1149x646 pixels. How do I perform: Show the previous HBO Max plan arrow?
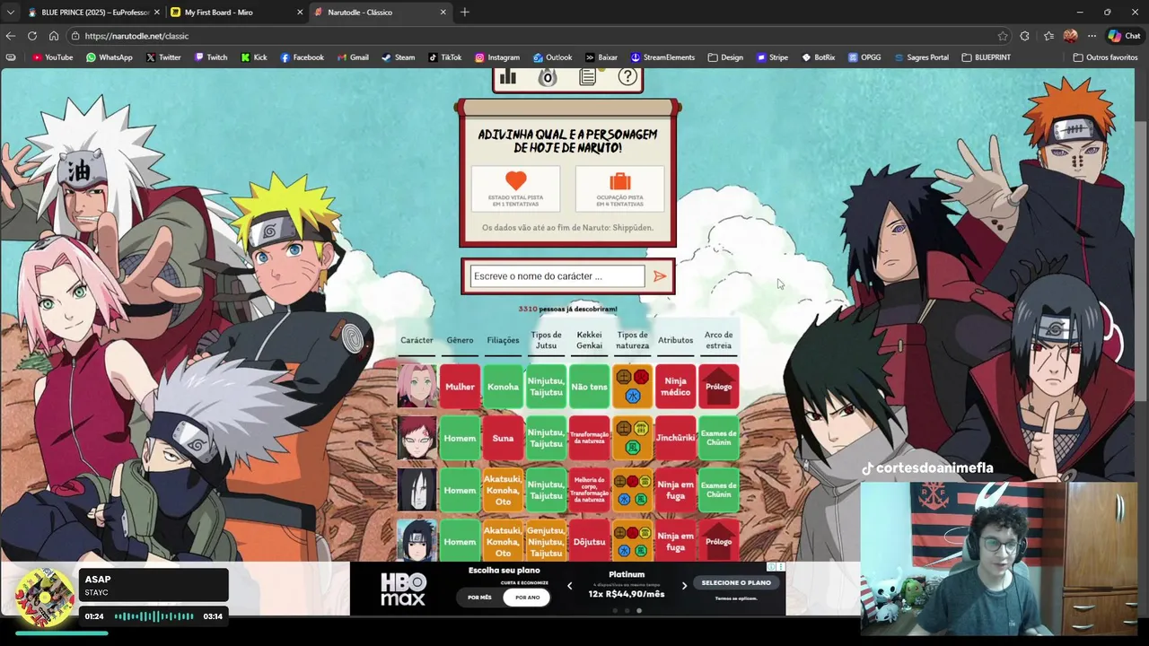point(569,586)
